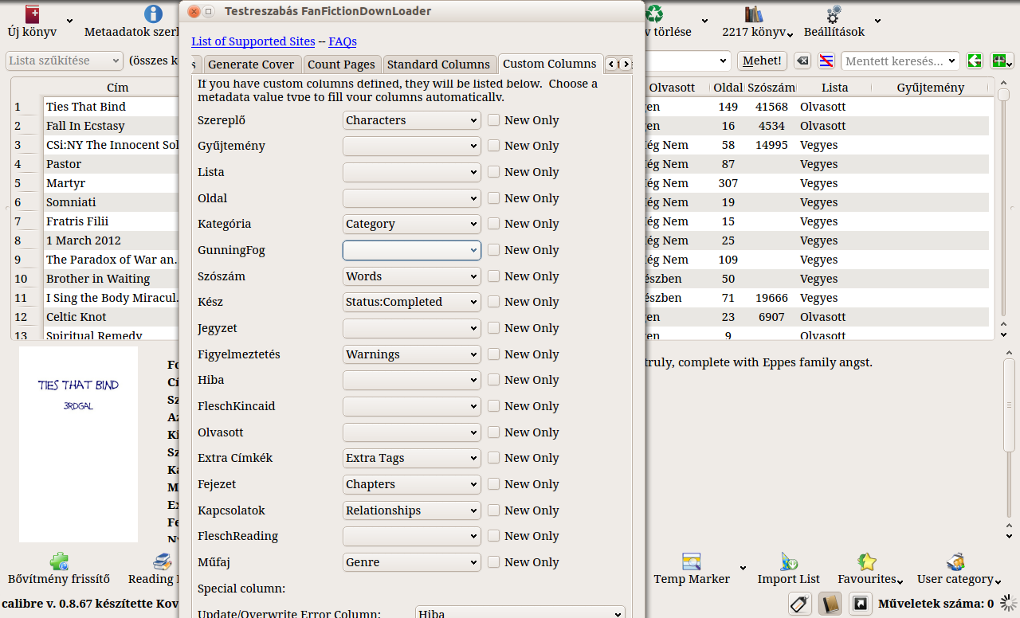Open the User category icon
The image size is (1020, 618).
(955, 561)
